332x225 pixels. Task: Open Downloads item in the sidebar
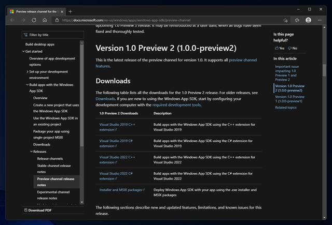[x=41, y=145]
